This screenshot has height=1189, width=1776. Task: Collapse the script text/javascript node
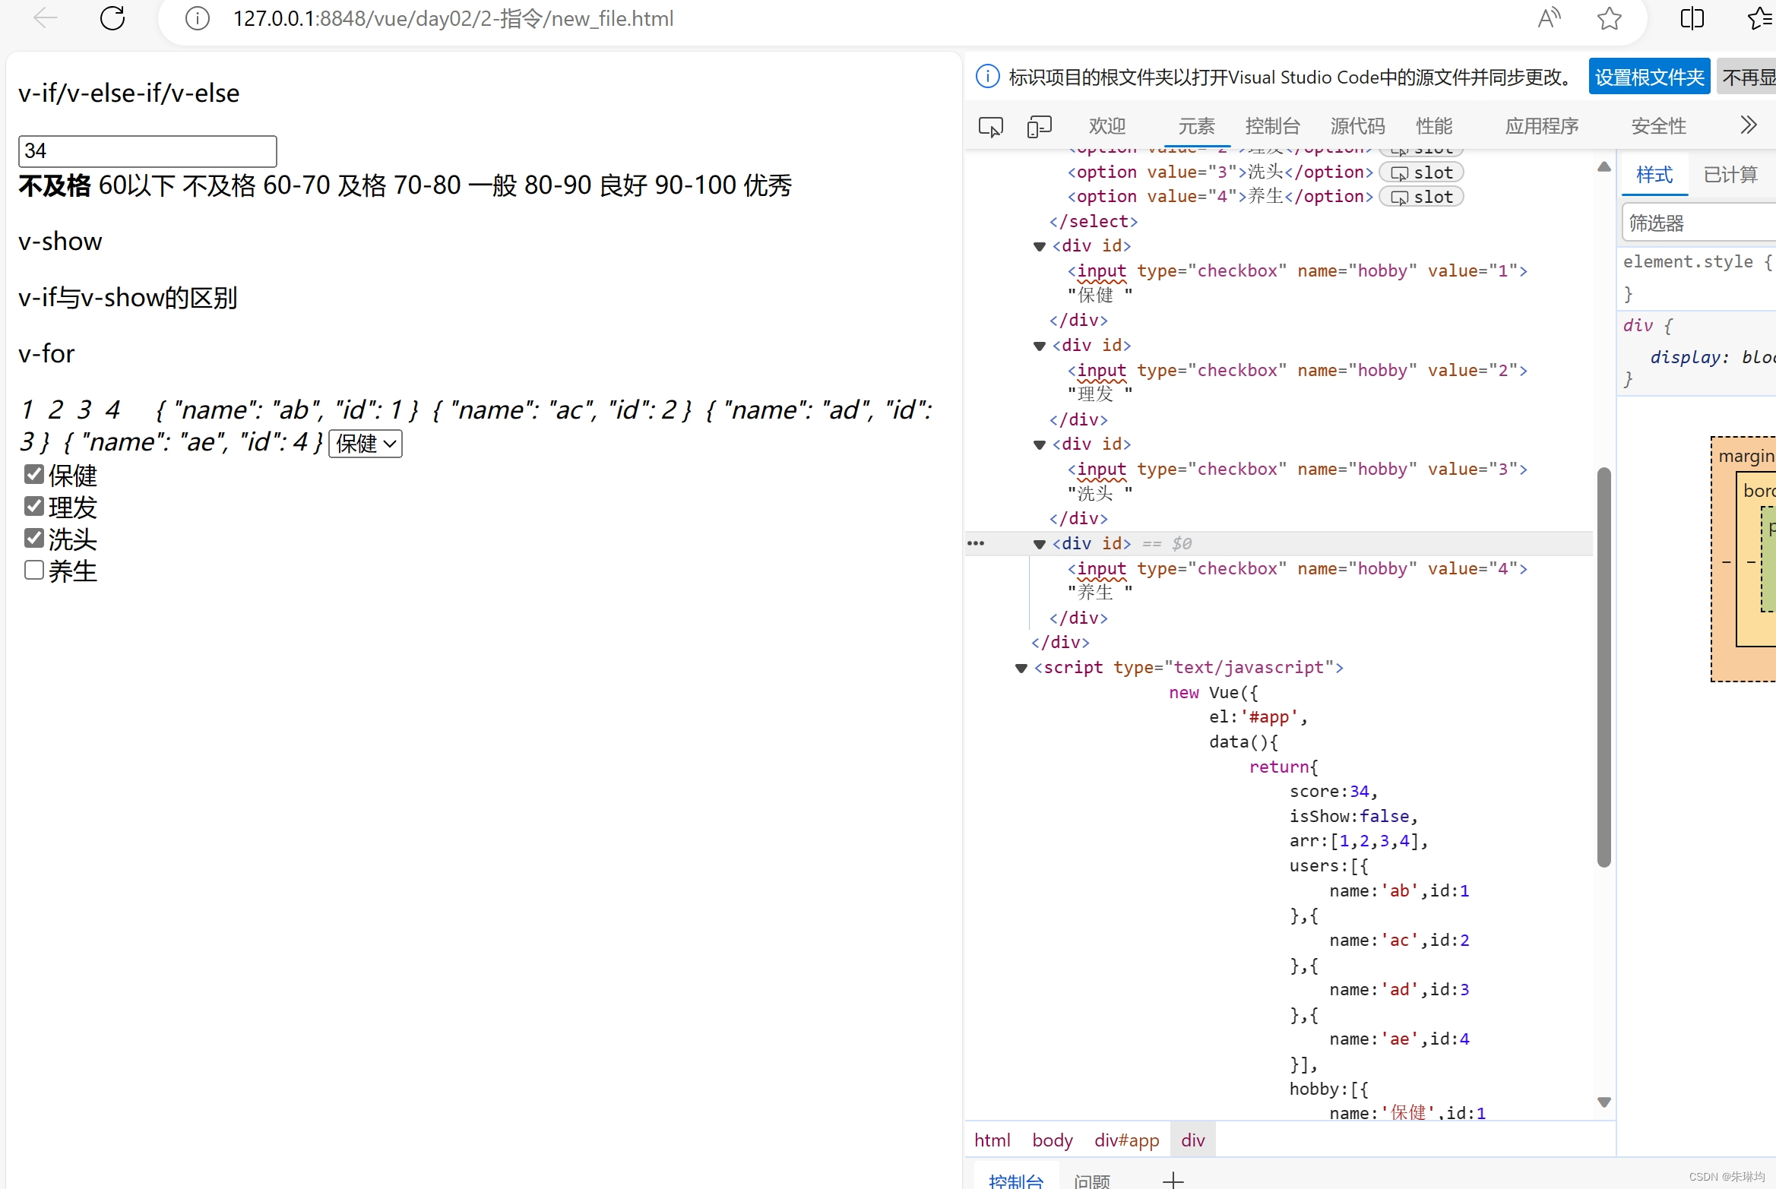pyautogui.click(x=1021, y=668)
